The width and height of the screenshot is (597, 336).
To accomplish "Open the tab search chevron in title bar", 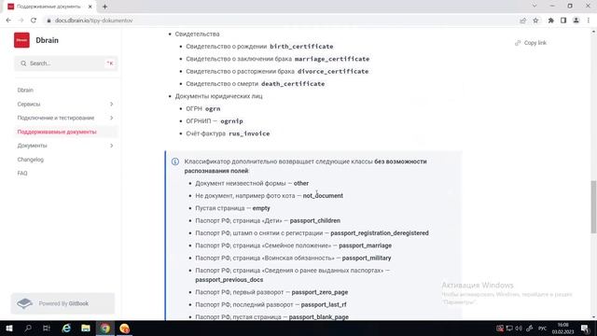I will [535, 6].
